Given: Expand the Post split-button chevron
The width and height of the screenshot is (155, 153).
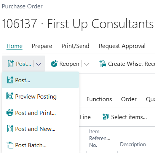Looking at the screenshot, I should point(38,64).
